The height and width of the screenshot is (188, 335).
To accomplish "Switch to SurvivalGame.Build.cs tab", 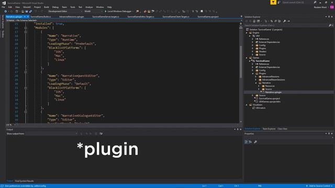I will pyautogui.click(x=41, y=17).
